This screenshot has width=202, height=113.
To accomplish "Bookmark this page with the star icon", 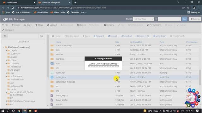I will 188,8.
